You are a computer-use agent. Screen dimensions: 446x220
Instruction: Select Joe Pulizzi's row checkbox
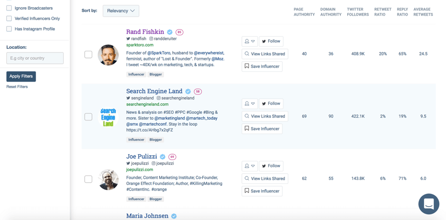click(x=88, y=179)
